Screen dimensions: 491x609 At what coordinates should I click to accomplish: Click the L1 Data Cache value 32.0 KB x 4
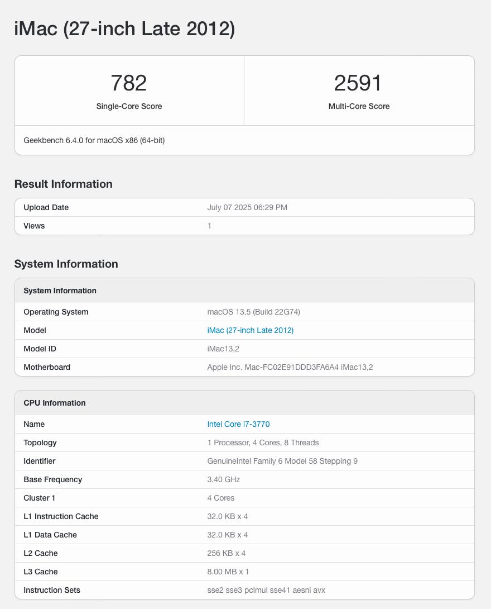pyautogui.click(x=227, y=535)
